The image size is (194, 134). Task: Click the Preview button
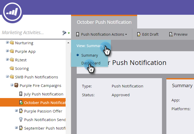[x=178, y=34]
